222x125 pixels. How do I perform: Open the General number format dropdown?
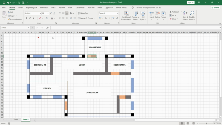(118, 13)
